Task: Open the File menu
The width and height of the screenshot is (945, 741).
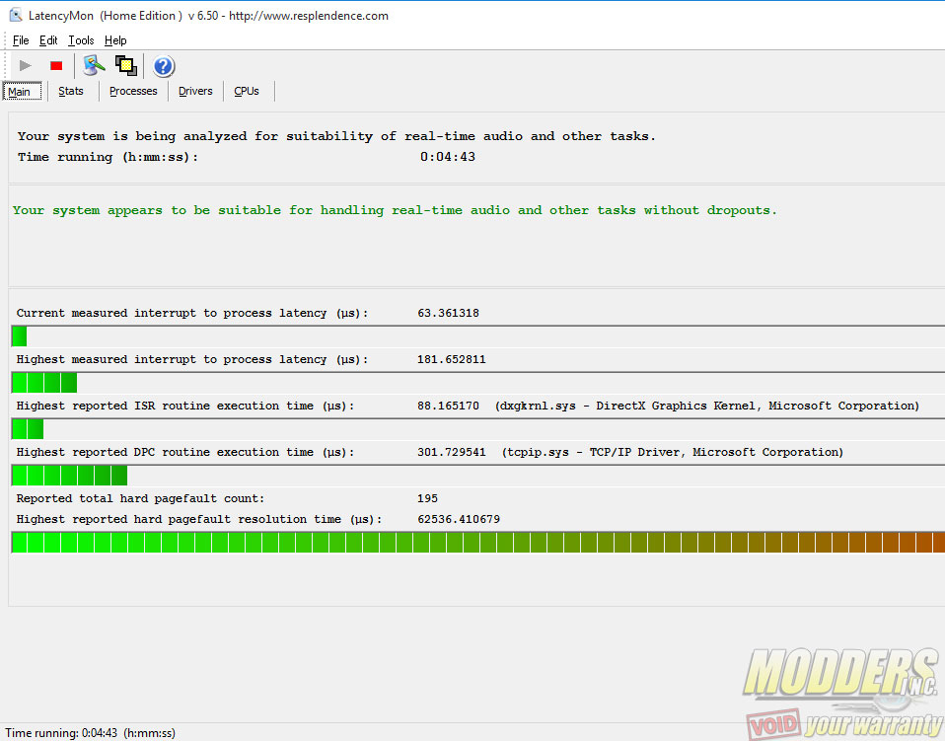Action: pyautogui.click(x=21, y=40)
